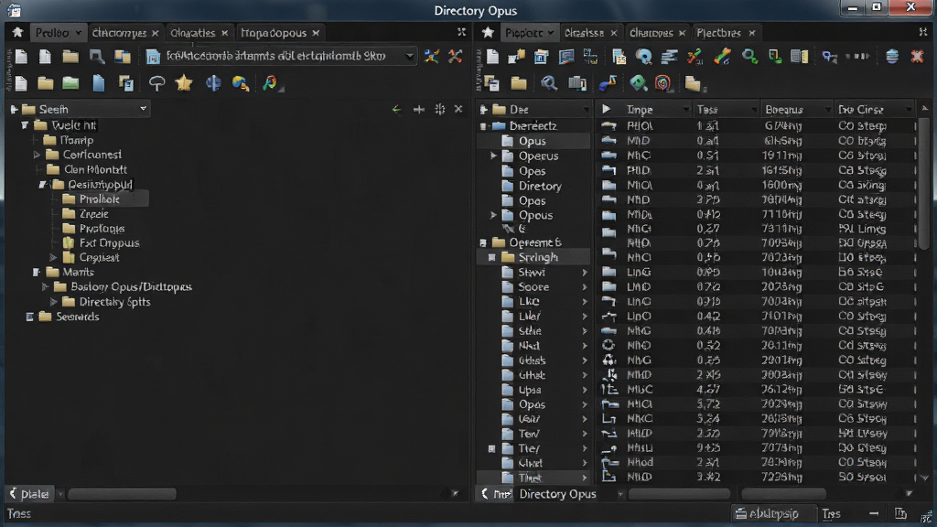Viewport: 937px width, 527px height.
Task: Click the blue music note icon
Action: pos(608,83)
